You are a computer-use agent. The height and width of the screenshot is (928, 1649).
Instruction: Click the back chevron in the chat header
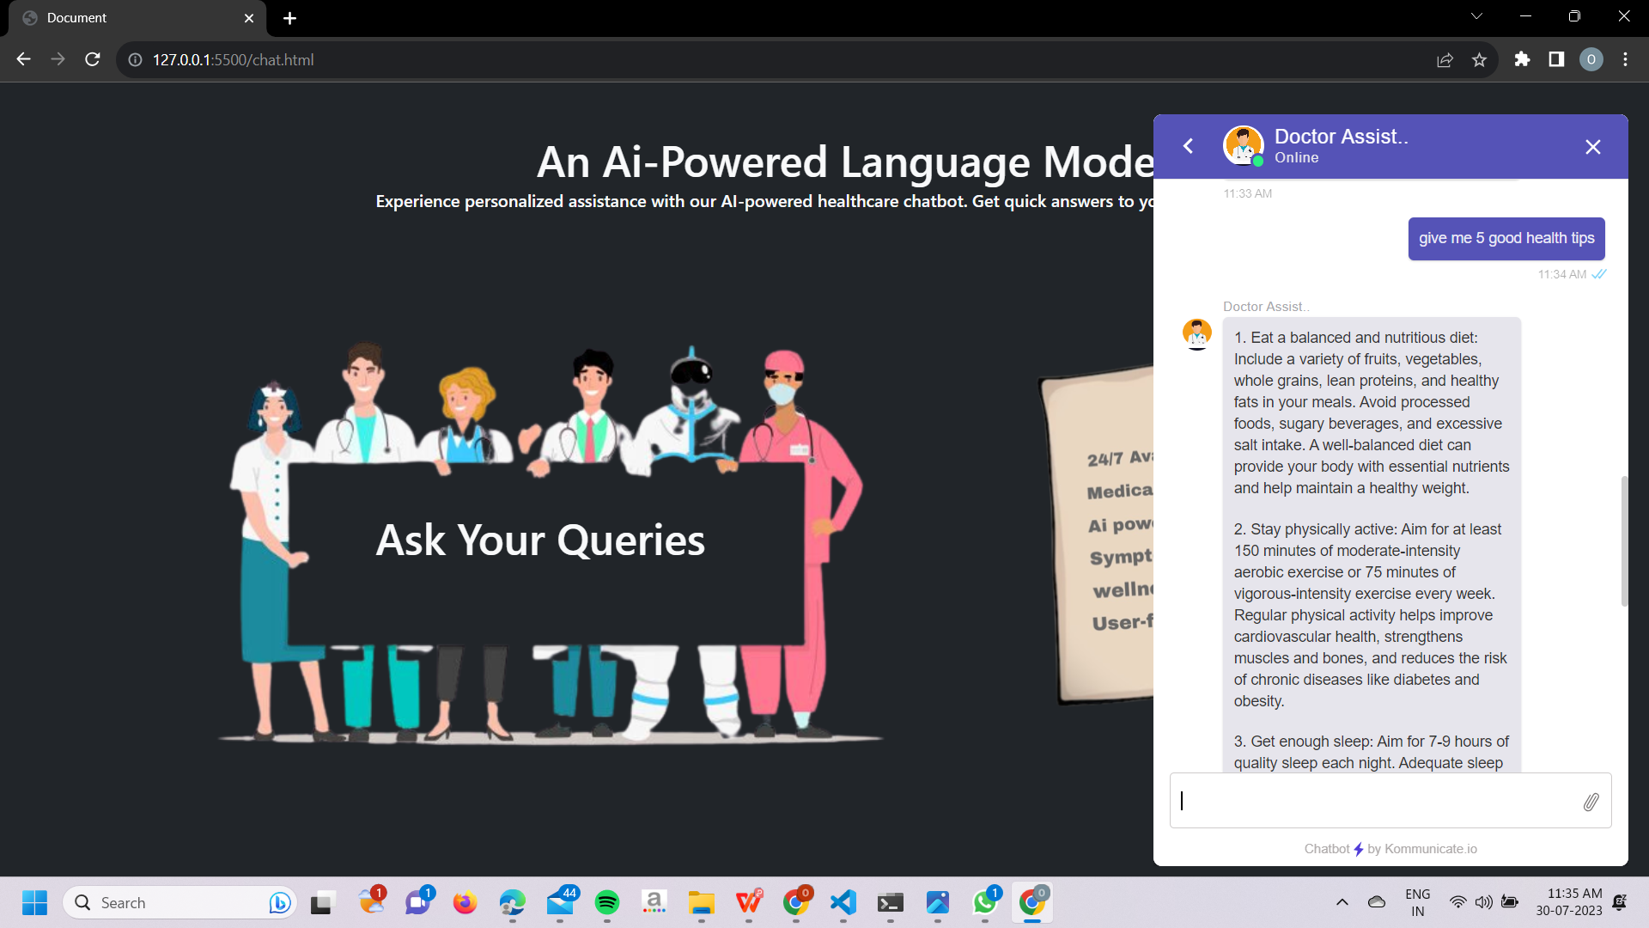1188,146
